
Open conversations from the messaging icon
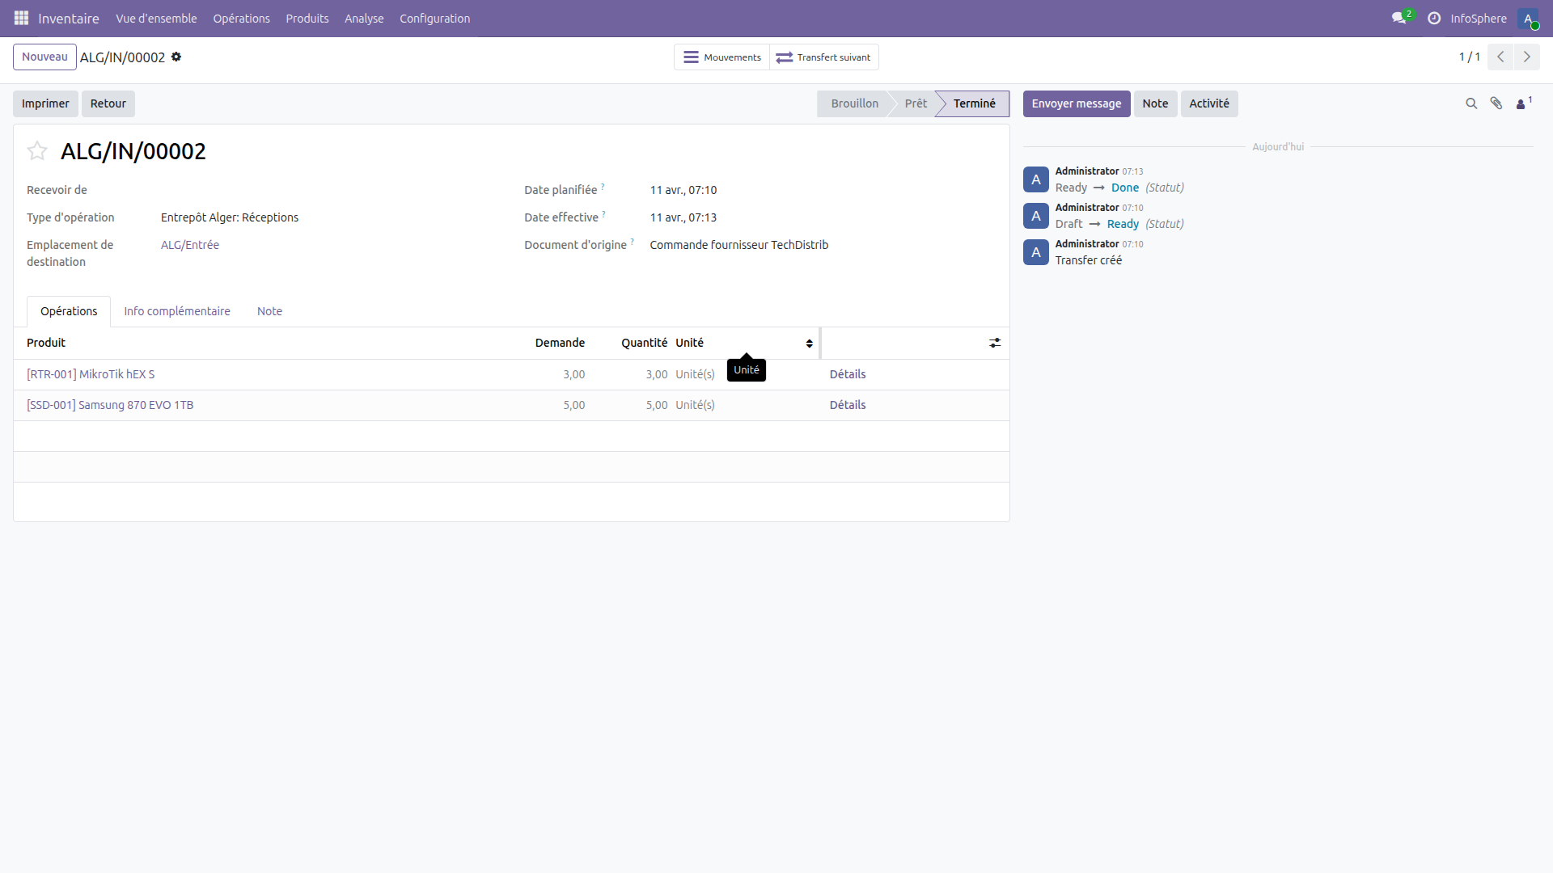coord(1400,18)
